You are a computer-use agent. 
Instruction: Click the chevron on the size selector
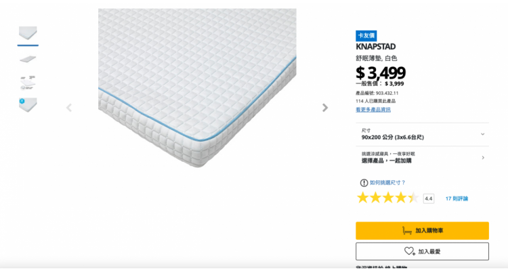tap(482, 134)
